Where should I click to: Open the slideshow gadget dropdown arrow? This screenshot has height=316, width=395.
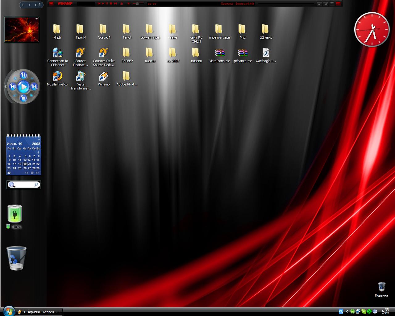point(37,19)
